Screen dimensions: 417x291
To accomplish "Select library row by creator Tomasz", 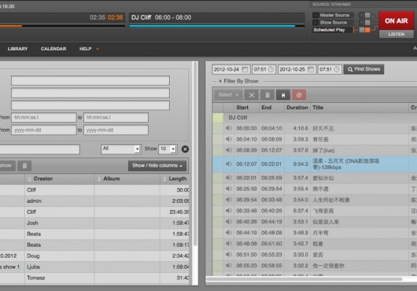I will [94, 278].
